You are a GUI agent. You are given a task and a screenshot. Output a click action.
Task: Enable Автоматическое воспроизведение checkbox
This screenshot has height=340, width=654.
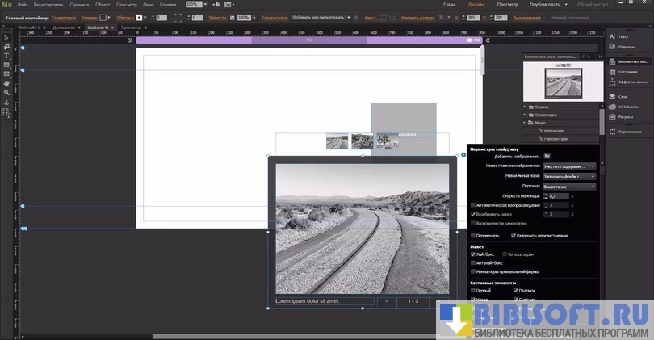click(473, 205)
